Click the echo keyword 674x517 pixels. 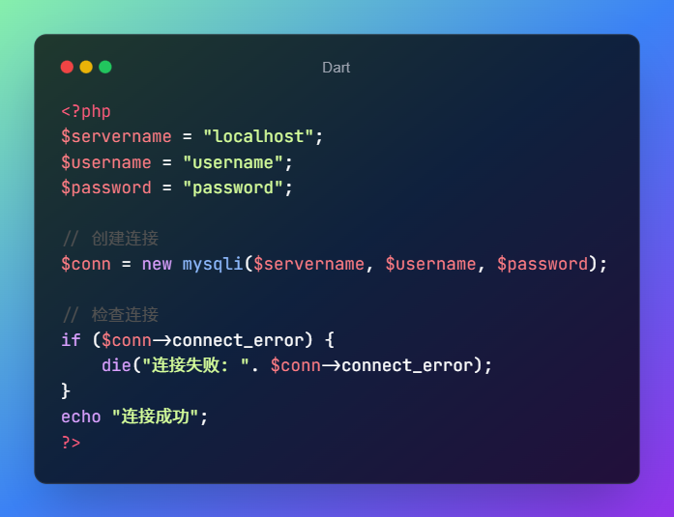coord(81,416)
